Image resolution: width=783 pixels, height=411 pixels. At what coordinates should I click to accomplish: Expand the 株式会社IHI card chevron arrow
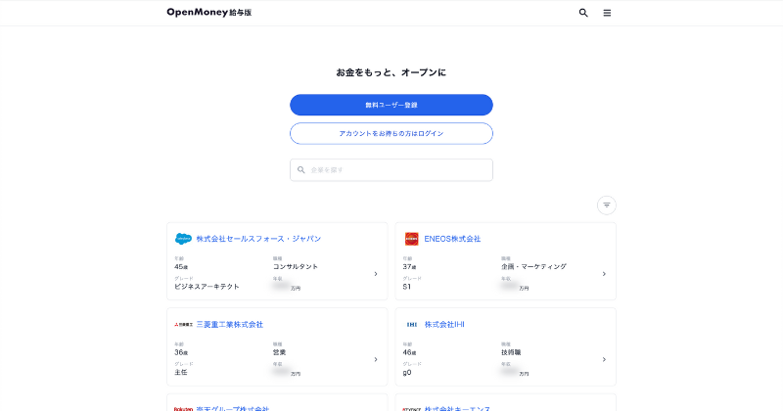coord(604,359)
